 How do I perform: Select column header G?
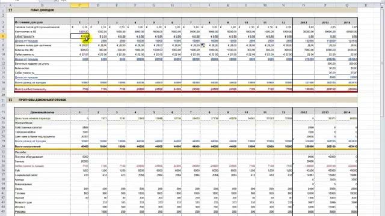154,5
